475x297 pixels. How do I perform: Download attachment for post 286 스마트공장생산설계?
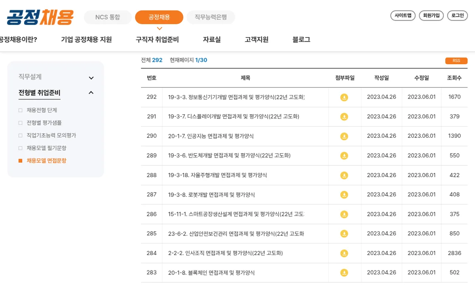(344, 215)
